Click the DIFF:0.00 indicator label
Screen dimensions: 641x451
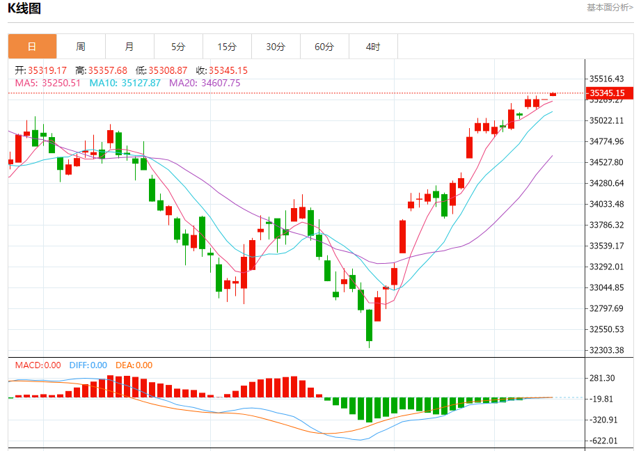pyautogui.click(x=88, y=365)
